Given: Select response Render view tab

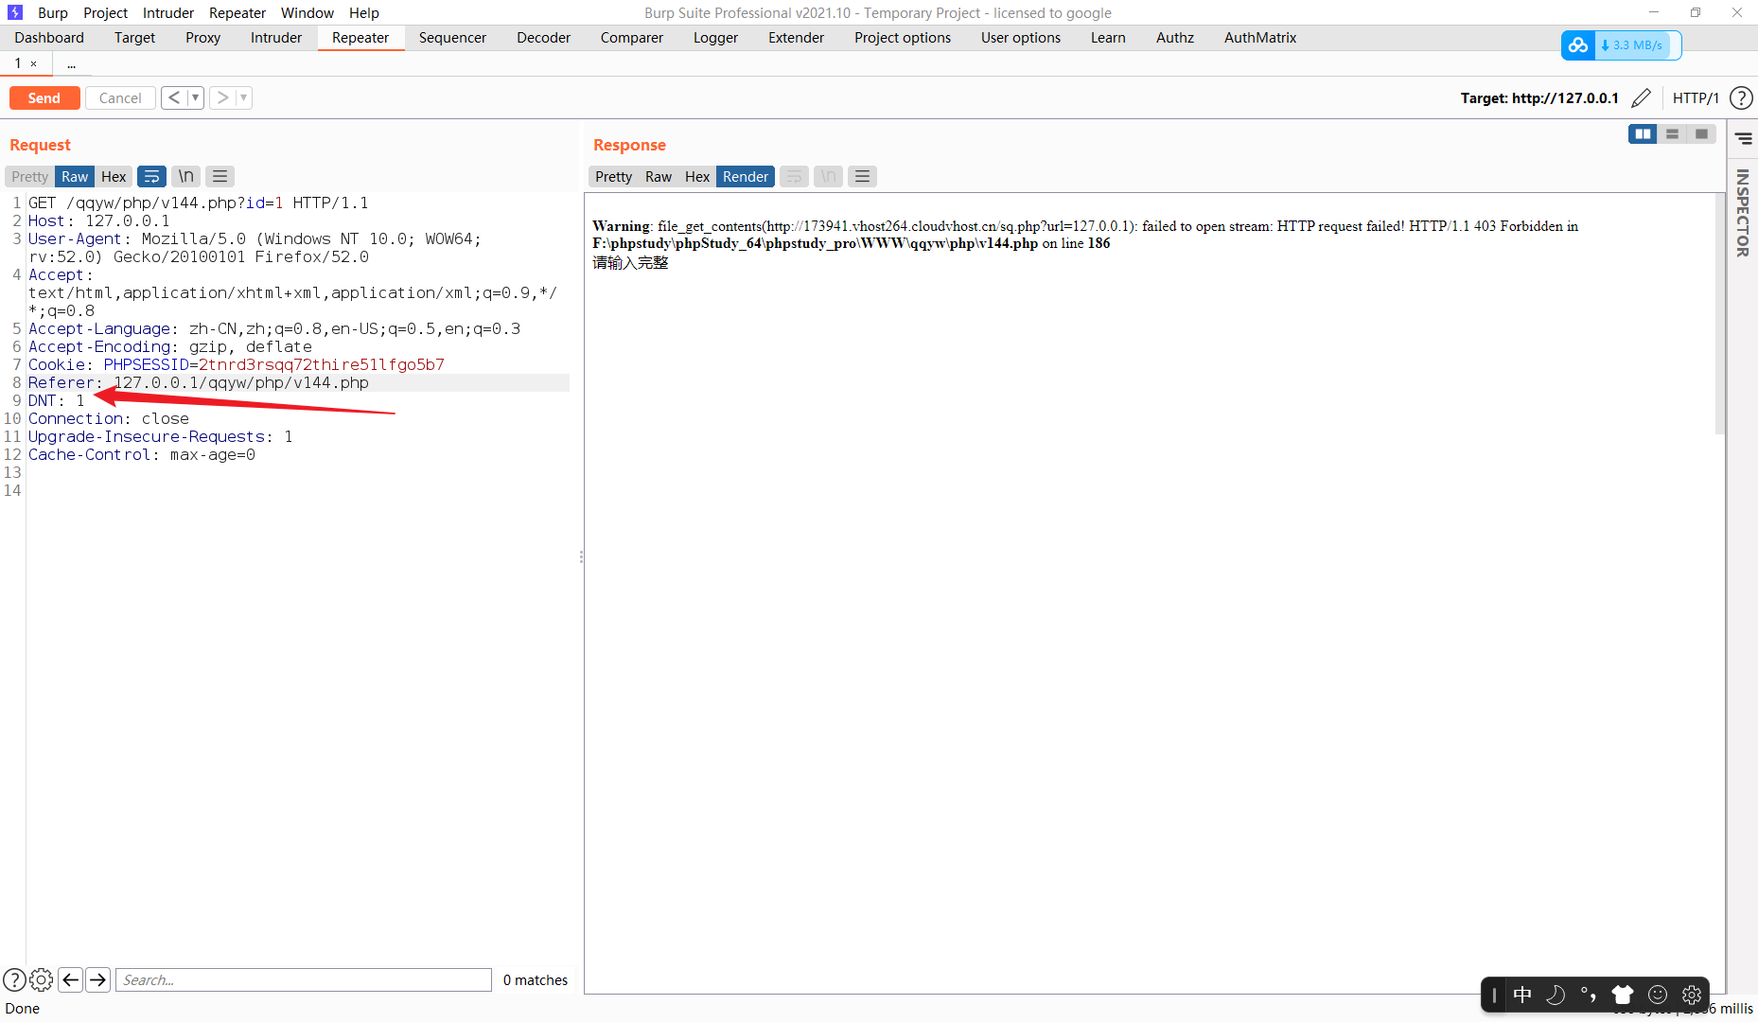Looking at the screenshot, I should coord(746,176).
